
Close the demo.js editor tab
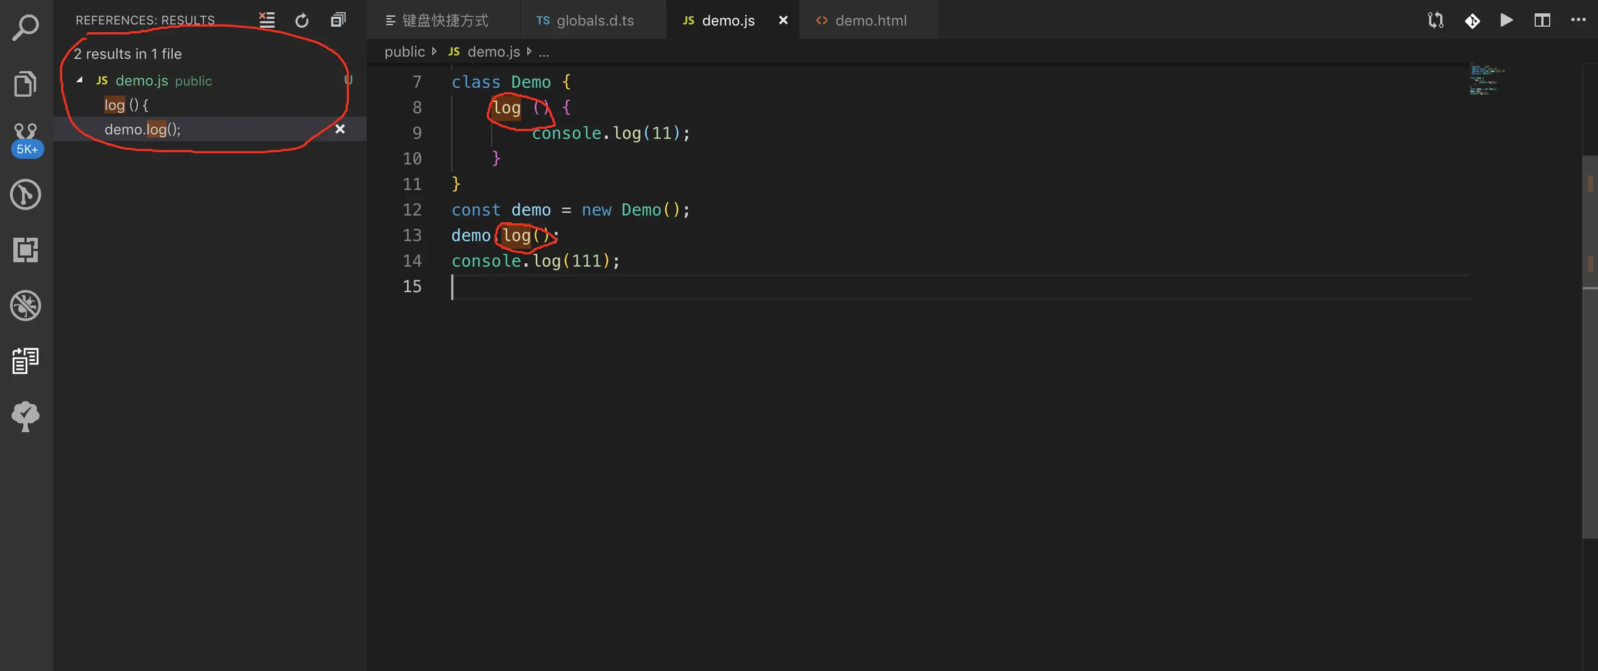(x=783, y=21)
